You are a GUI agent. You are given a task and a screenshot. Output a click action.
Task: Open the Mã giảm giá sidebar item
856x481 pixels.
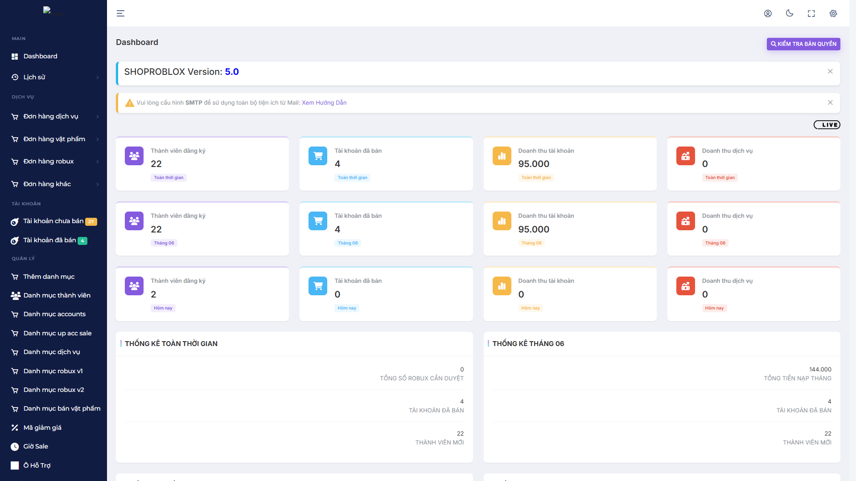[x=42, y=428]
